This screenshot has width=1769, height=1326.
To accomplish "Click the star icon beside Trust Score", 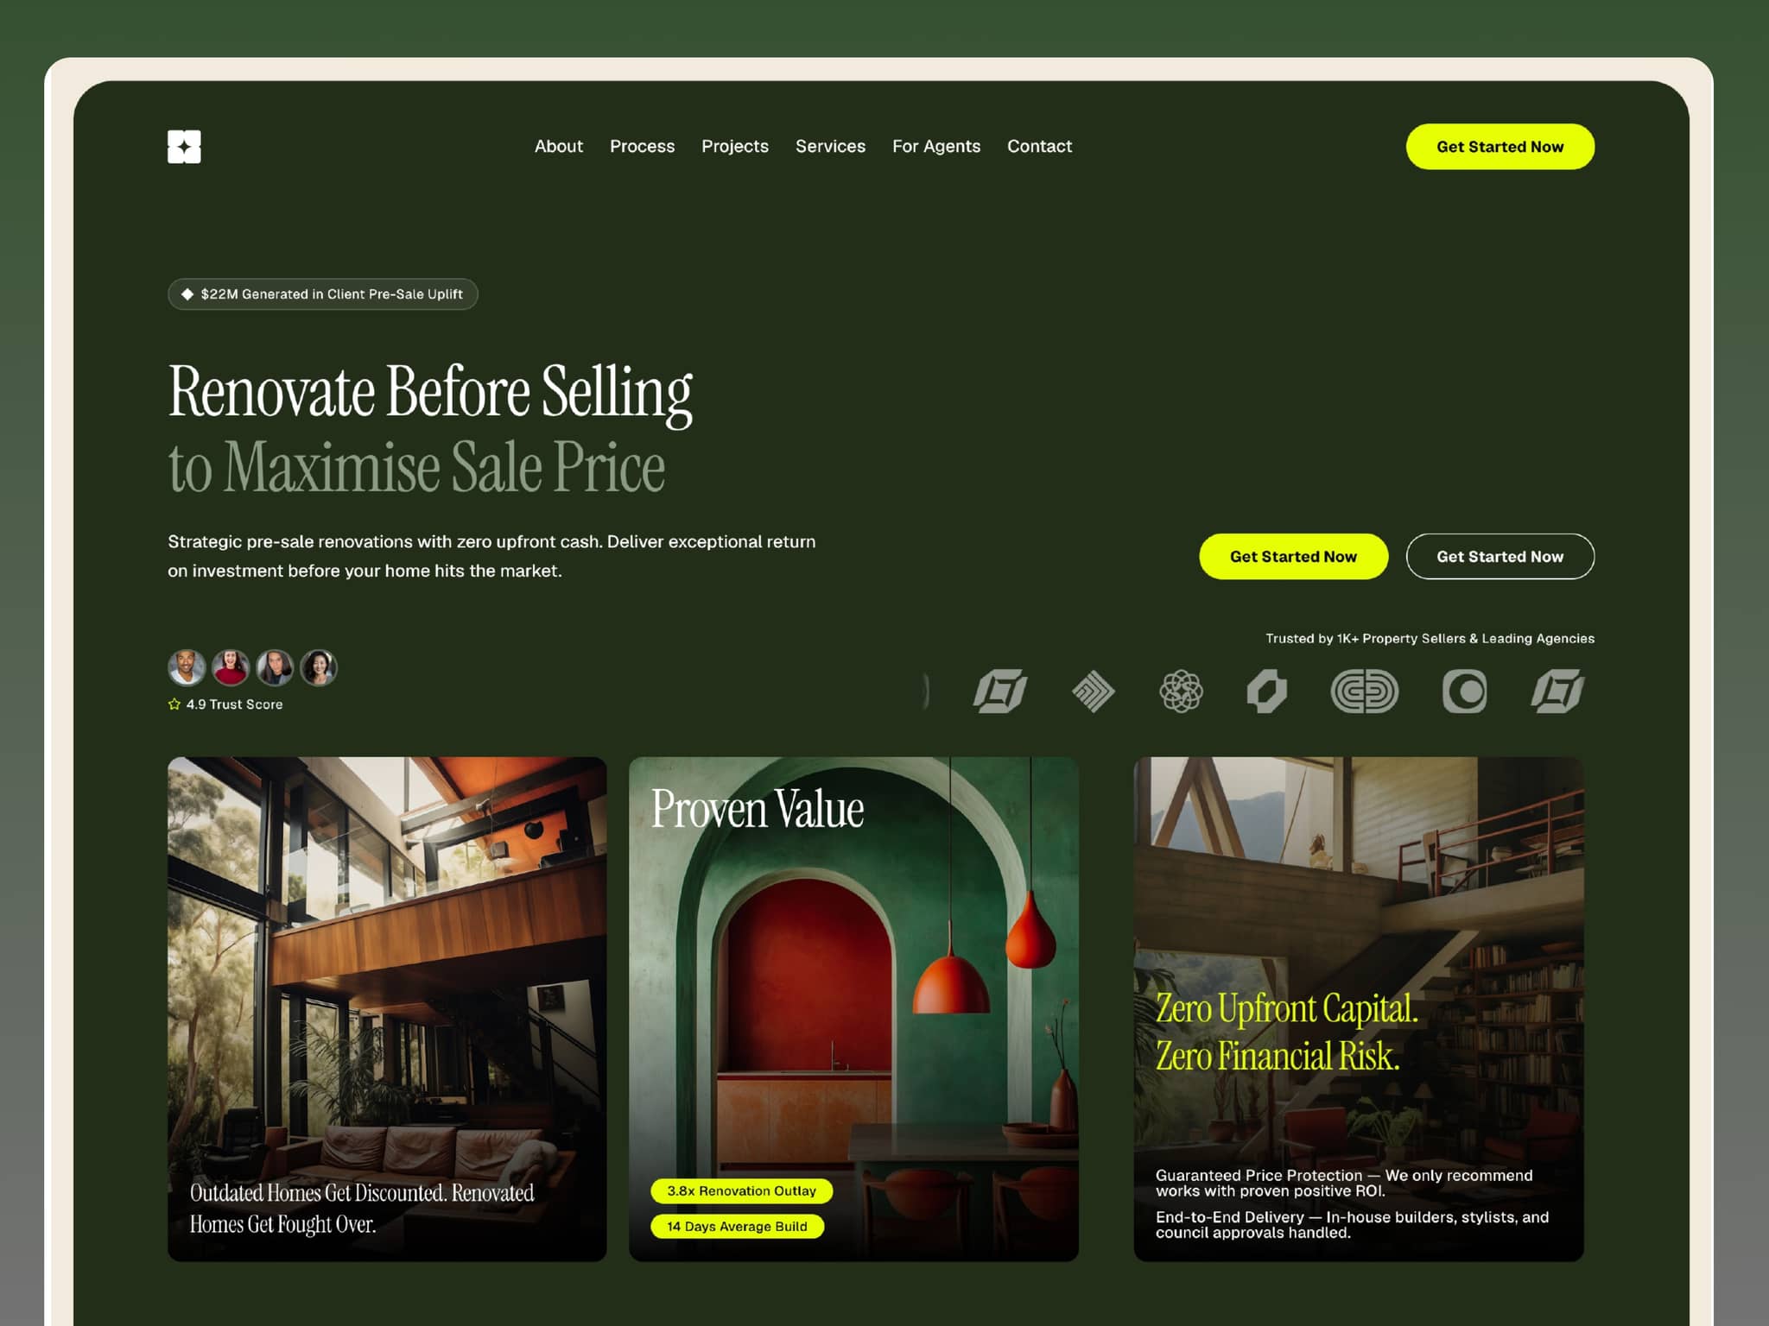I will coord(174,704).
